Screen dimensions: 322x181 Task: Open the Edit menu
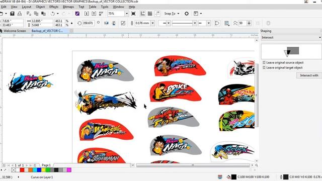(x=4, y=7)
